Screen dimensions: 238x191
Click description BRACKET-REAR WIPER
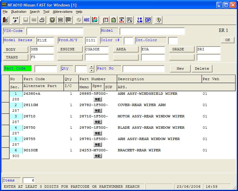(x=139, y=150)
